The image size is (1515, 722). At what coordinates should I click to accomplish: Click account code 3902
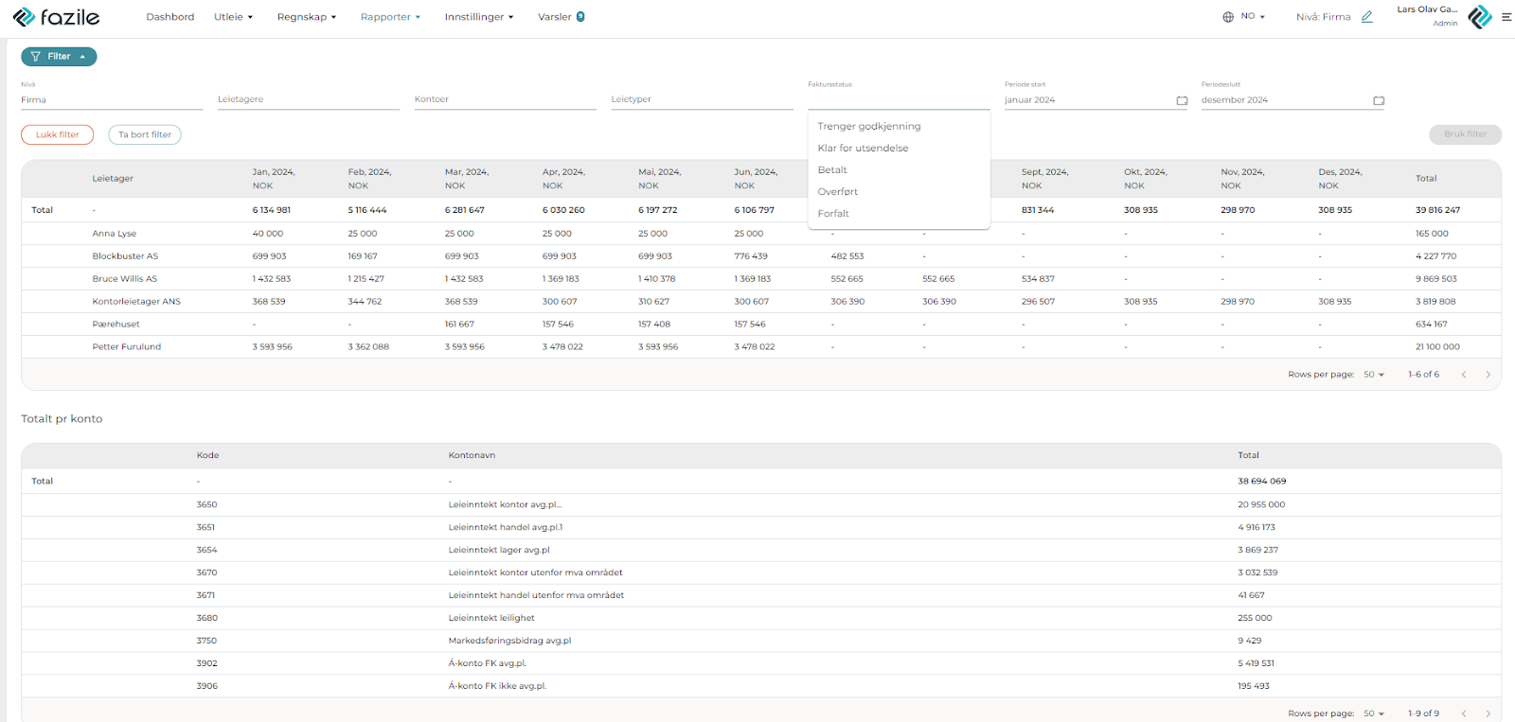(x=206, y=663)
